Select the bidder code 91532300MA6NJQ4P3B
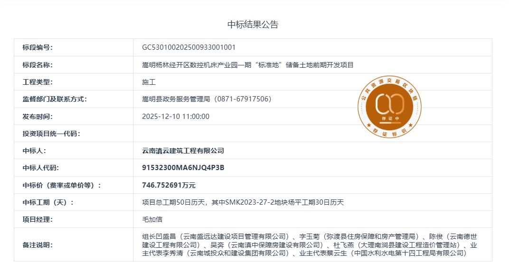509x271 pixels. click(x=183, y=168)
